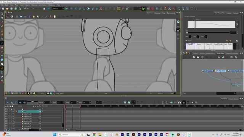244x137 pixels.
Task: Select the Pencil 3 preset
Action: [x=209, y=46]
